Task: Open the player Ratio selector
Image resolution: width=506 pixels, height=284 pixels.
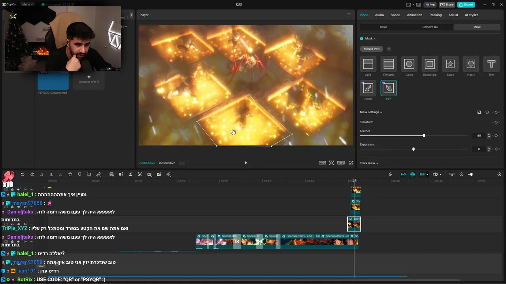Action: (341, 163)
